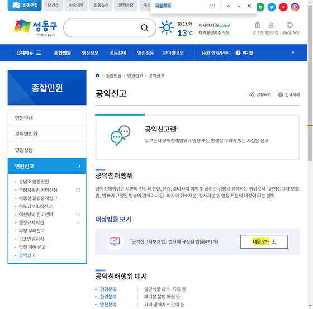Click the 환경분야 example label
The width and height of the screenshot is (313, 309).
click(x=108, y=297)
